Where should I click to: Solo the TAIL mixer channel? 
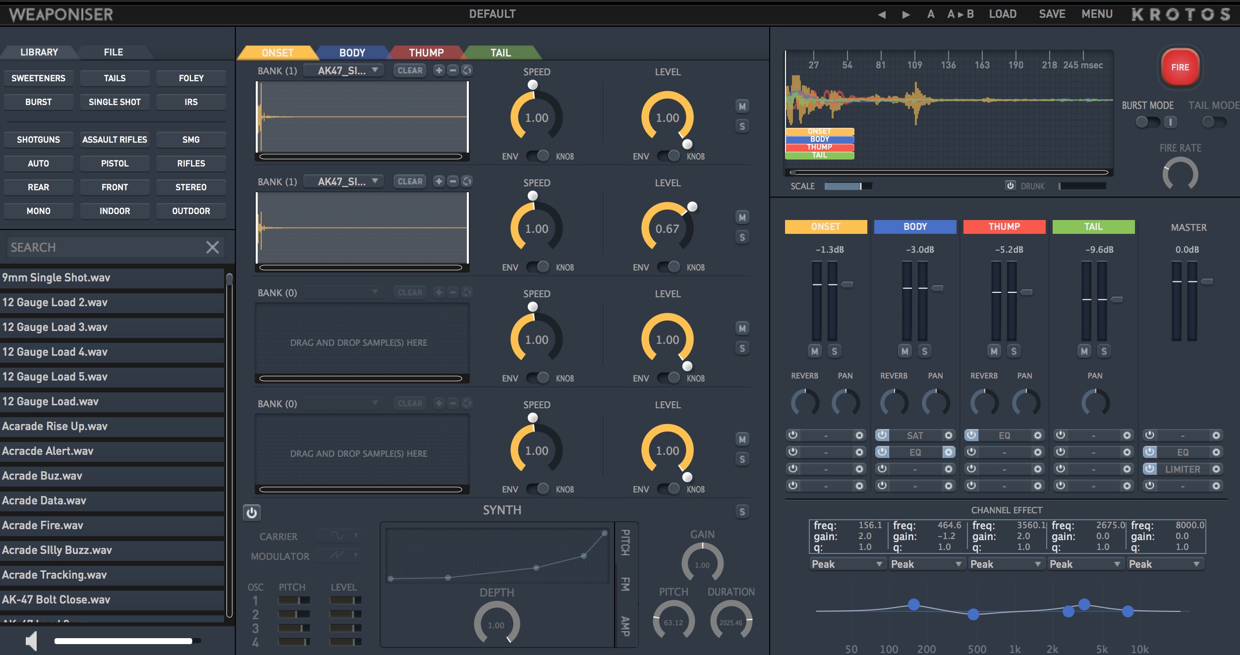1104,351
